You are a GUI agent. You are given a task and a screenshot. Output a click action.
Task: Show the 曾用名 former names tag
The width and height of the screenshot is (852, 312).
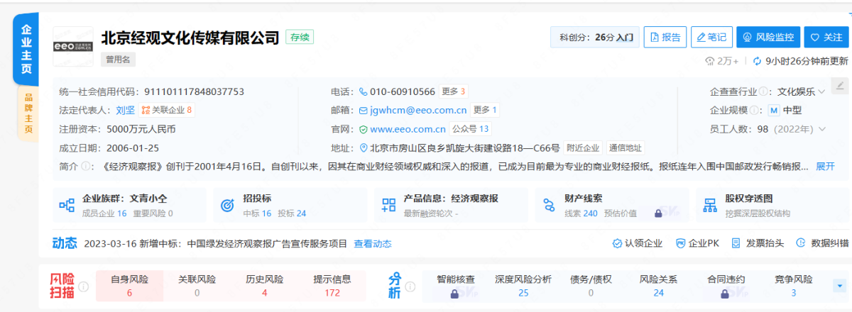point(118,60)
